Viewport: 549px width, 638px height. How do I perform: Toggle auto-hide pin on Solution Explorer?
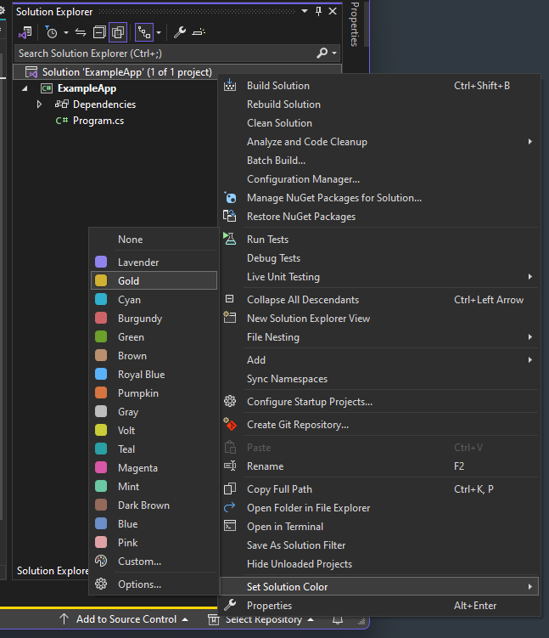tap(318, 11)
